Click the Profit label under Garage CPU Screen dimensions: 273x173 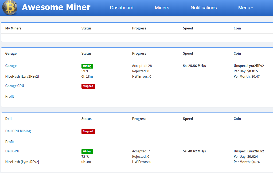[10, 96]
